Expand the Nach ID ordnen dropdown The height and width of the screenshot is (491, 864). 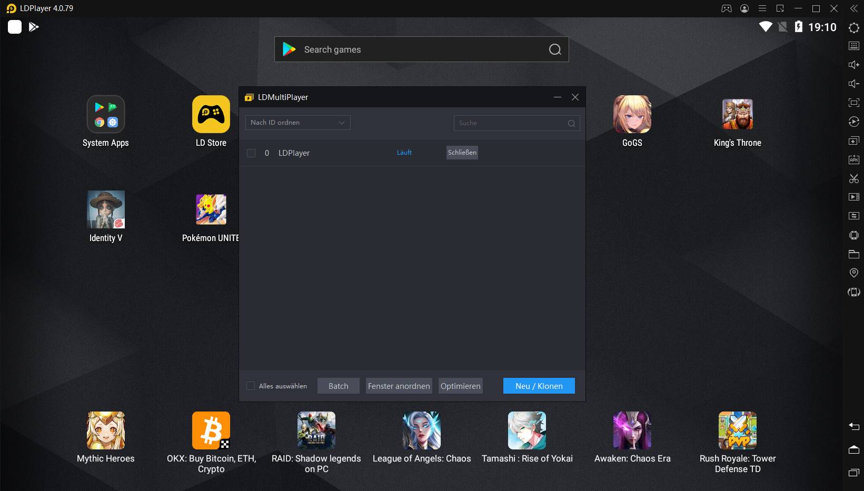298,123
